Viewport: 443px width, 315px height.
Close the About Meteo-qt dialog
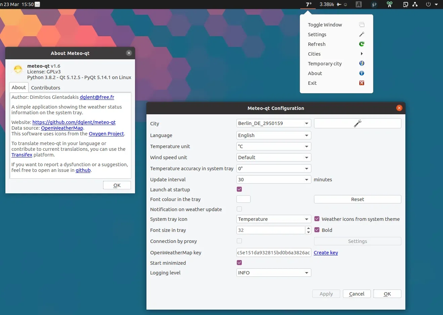pos(129,53)
